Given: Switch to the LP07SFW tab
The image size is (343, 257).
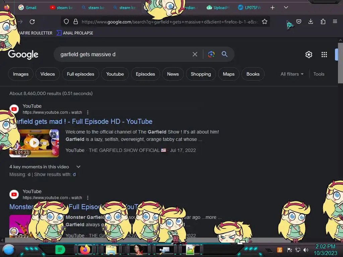Looking at the screenshot, I should [250, 8].
